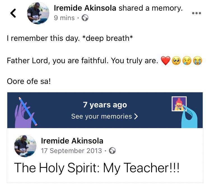Viewport: 210px width, 186px height.
Task: Click the pleading face emoji
Action: click(176, 61)
